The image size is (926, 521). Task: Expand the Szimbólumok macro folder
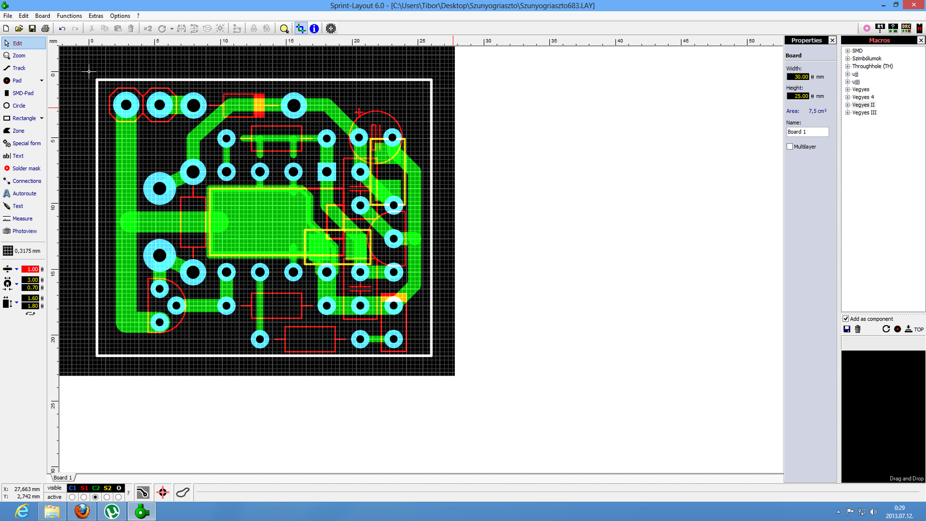click(x=848, y=59)
